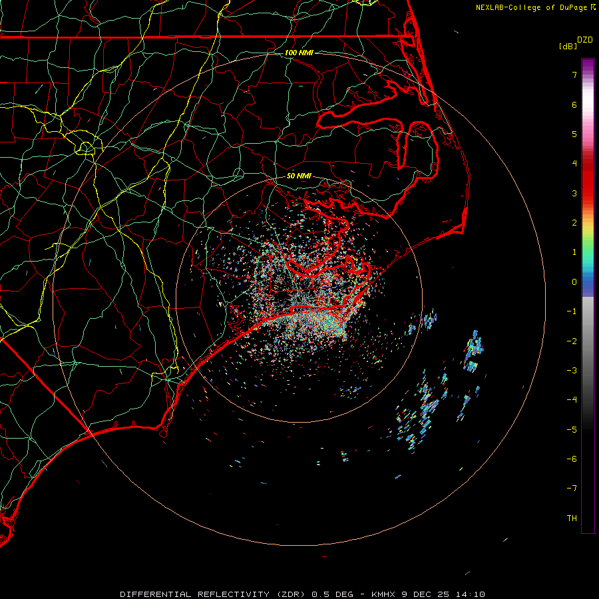Click the yellow circular beltway road loop

tap(87, 146)
